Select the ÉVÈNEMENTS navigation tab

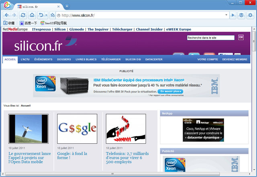[x=43, y=59]
